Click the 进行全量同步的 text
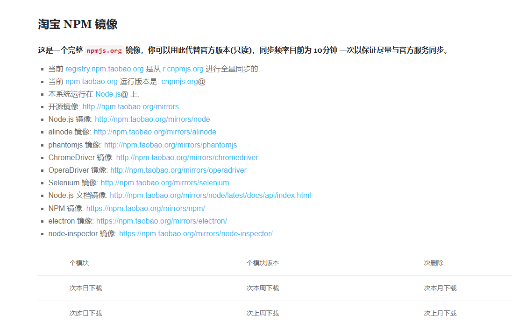 [x=232, y=69]
